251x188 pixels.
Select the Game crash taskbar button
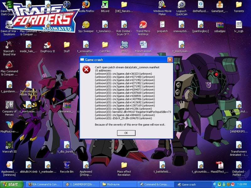pos(192,185)
